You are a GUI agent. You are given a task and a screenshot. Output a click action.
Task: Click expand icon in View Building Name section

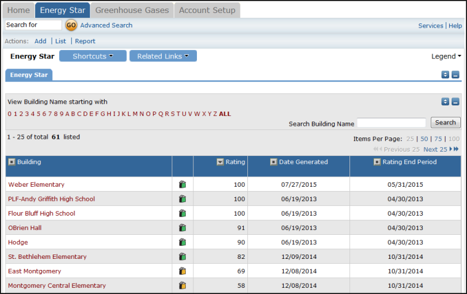tap(445, 102)
